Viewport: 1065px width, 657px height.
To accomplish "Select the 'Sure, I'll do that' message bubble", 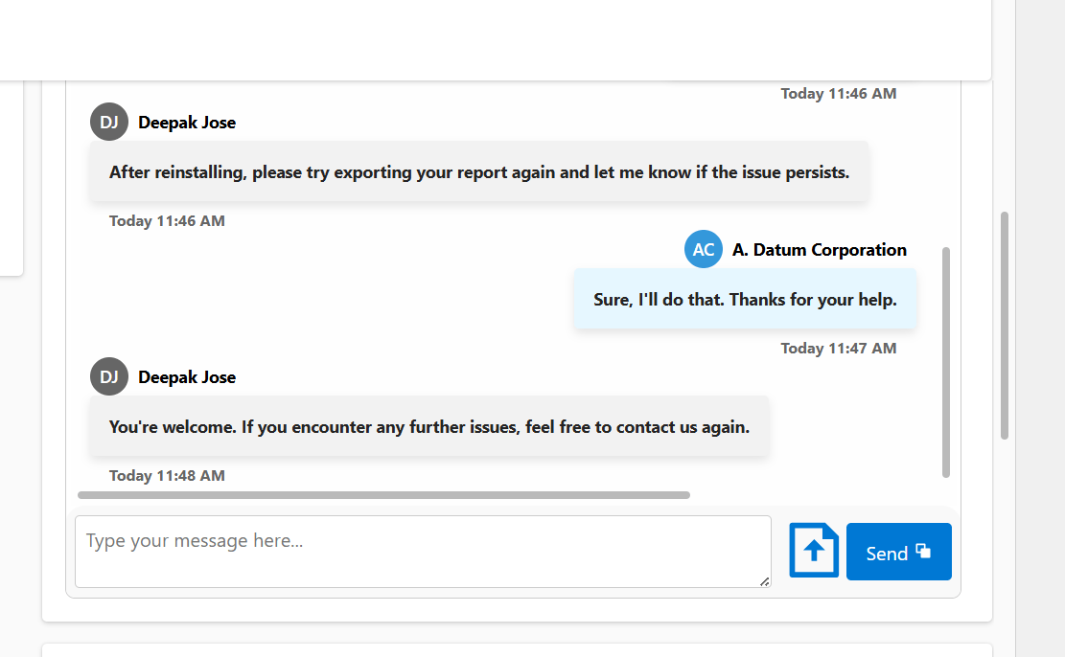I will point(745,299).
